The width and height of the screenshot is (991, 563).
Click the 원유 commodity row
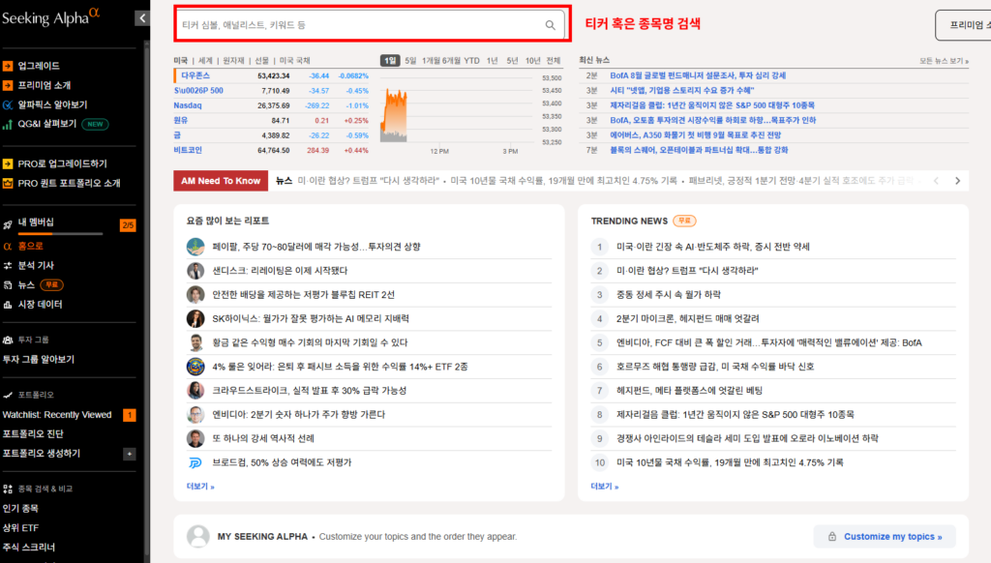[x=271, y=120]
